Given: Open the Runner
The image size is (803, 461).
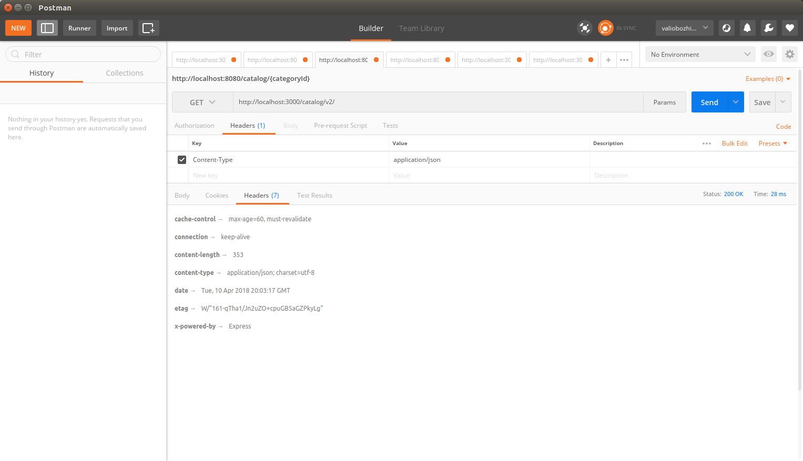Looking at the screenshot, I should (79, 28).
